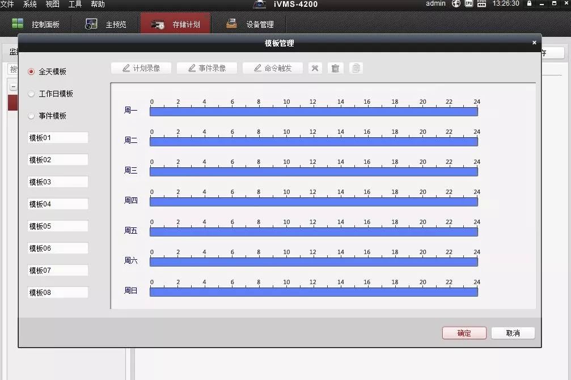This screenshot has height=380, width=571.
Task: Click the 主预览 monitor icon
Action: click(x=91, y=24)
